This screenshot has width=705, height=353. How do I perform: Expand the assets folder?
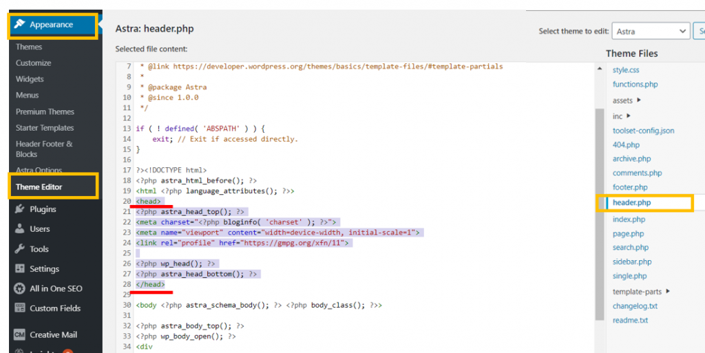(x=639, y=100)
